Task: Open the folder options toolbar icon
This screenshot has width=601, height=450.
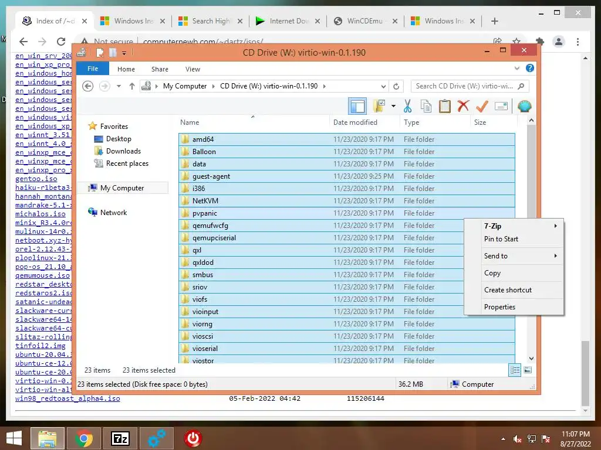Action: (x=379, y=106)
